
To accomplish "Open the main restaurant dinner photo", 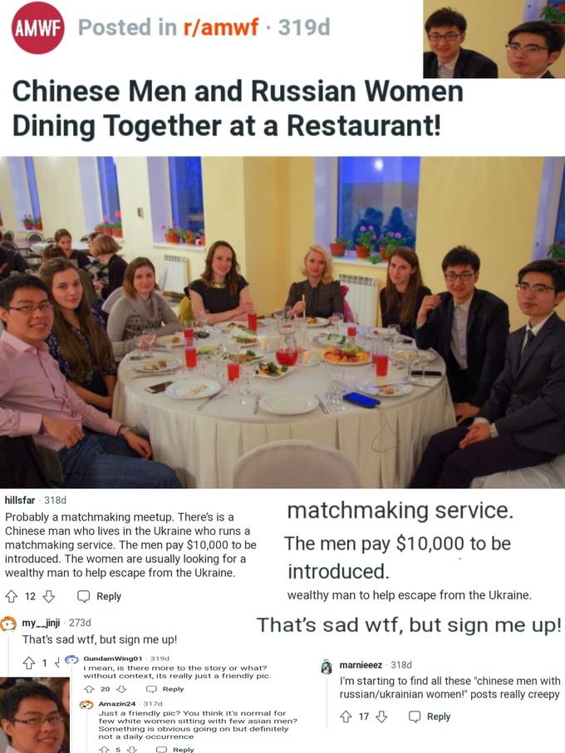I will click(282, 322).
